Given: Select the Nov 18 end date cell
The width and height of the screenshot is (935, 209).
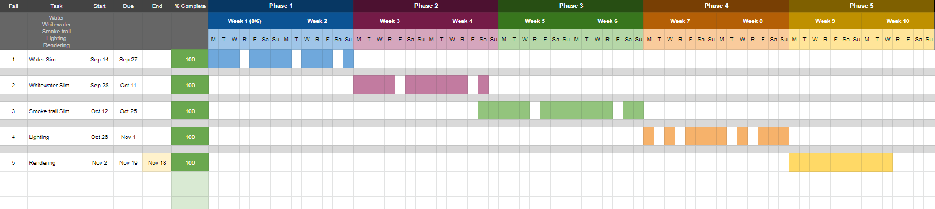Looking at the screenshot, I should (x=157, y=162).
